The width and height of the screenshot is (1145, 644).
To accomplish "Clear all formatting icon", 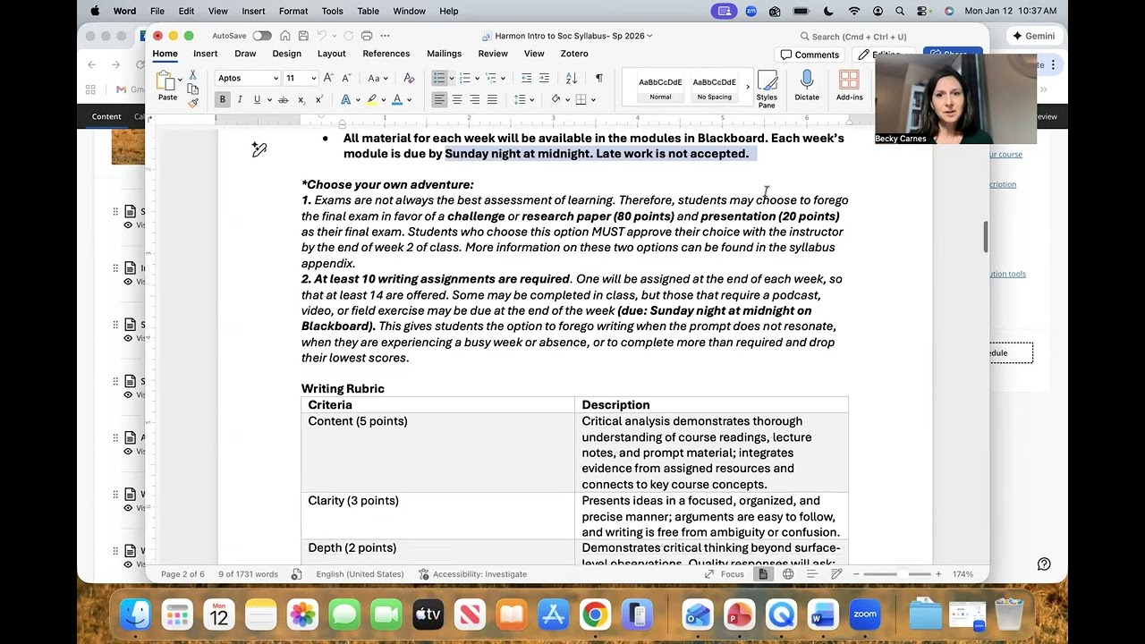I will coord(409,78).
